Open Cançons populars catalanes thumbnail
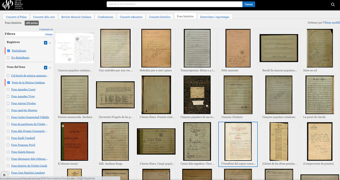The image size is (340, 180). point(279,95)
